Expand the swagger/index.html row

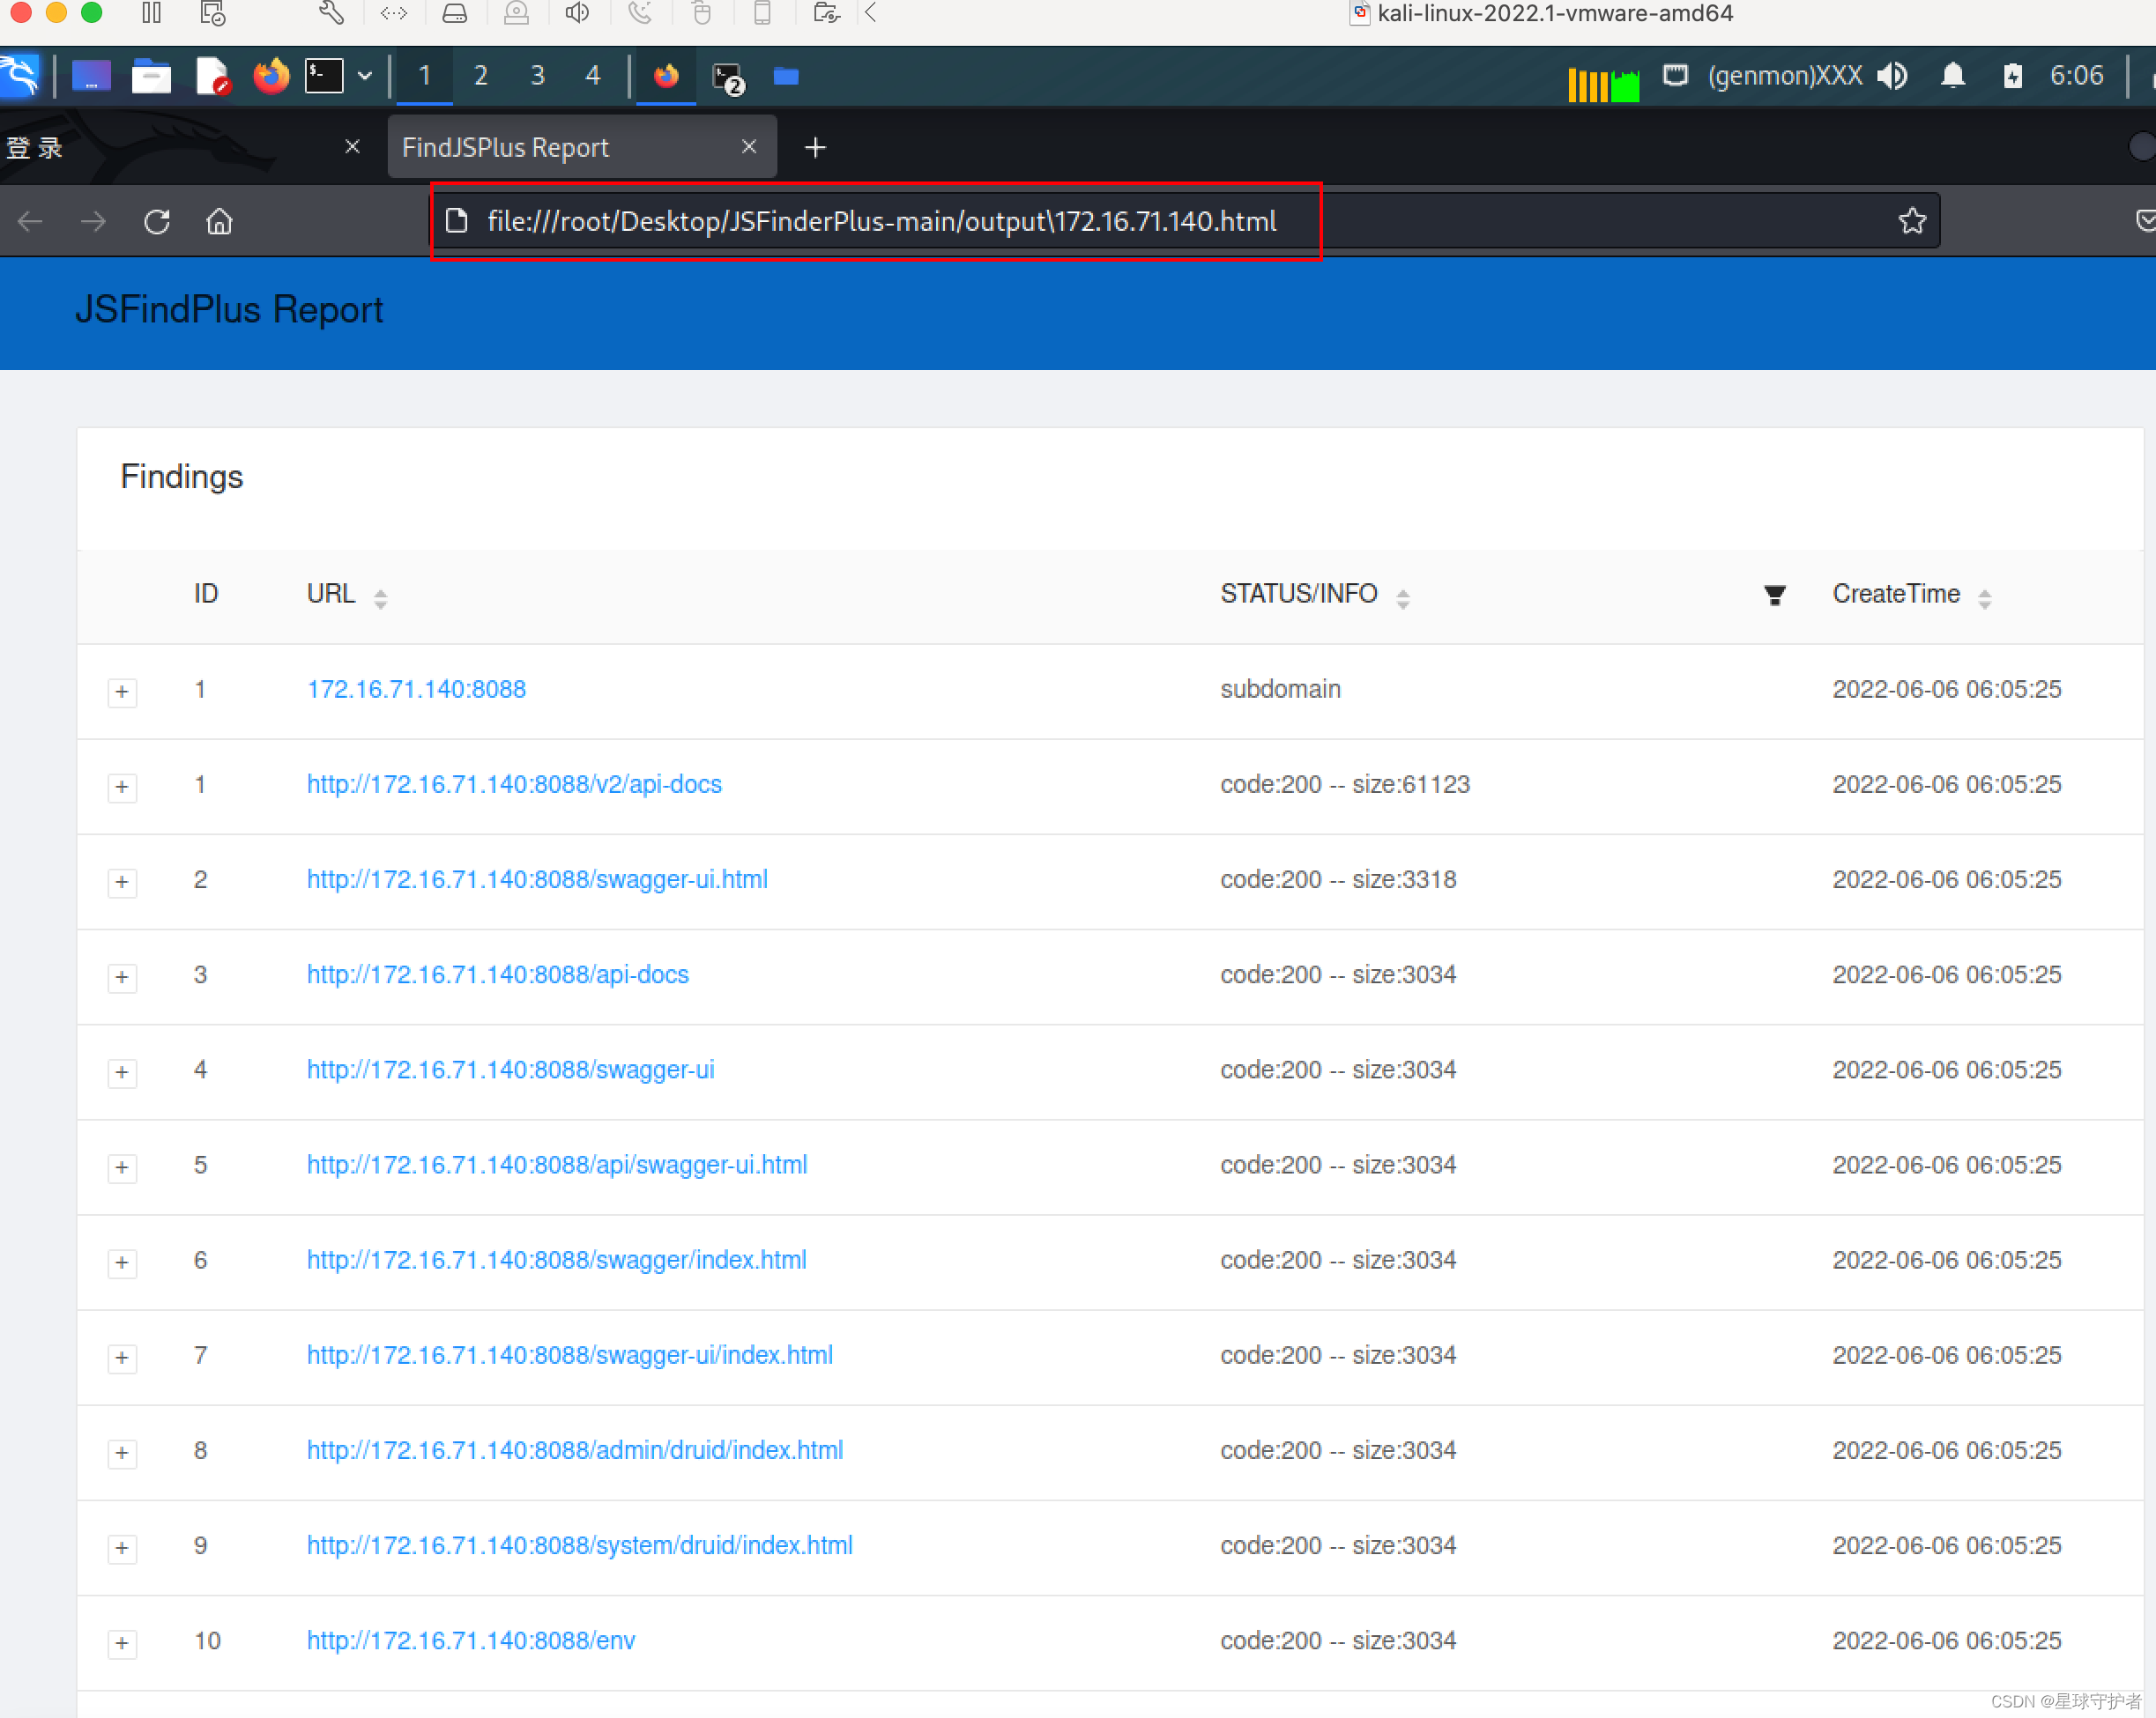(x=122, y=1263)
